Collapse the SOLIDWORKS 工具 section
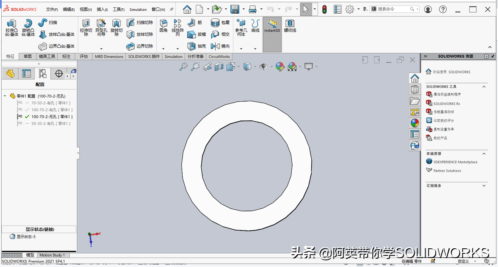The height and width of the screenshot is (267, 498). pyautogui.click(x=484, y=87)
